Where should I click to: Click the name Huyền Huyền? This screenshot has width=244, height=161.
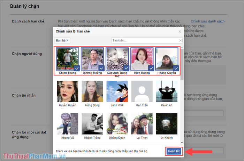pyautogui.click(x=68, y=105)
